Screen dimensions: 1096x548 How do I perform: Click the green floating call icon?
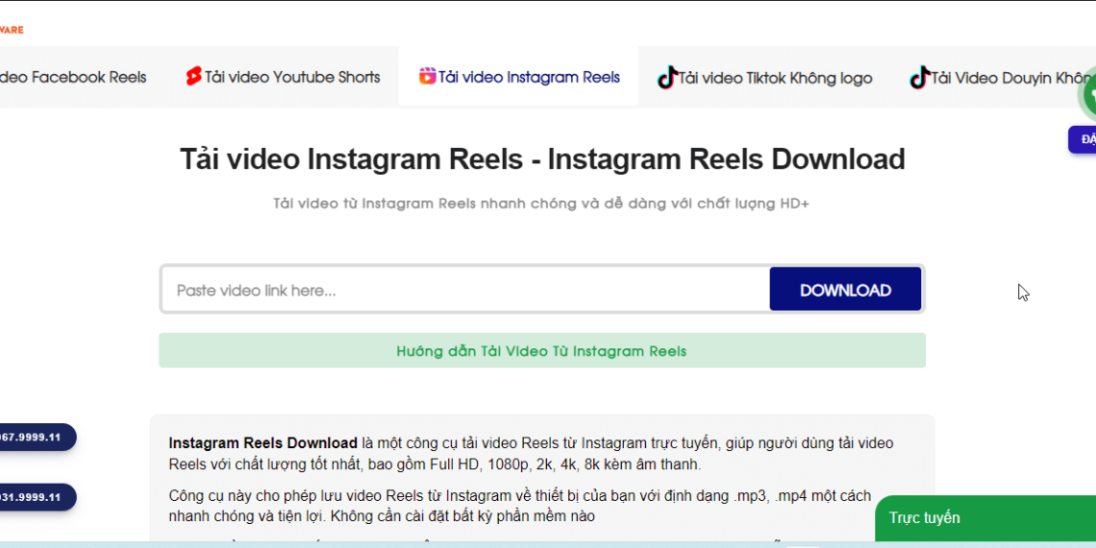click(1088, 94)
